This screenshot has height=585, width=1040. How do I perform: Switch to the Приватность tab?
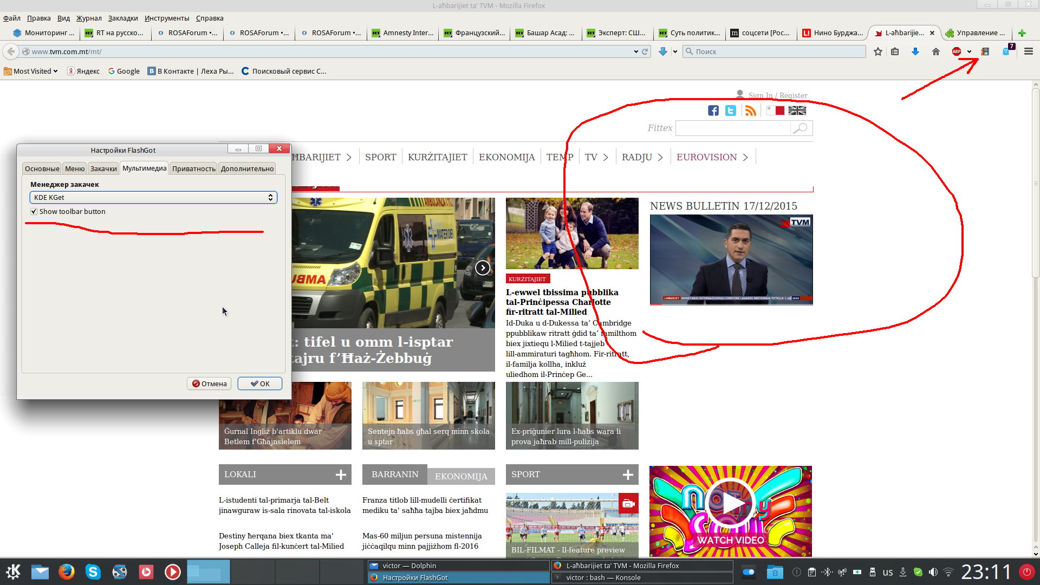pyautogui.click(x=193, y=168)
